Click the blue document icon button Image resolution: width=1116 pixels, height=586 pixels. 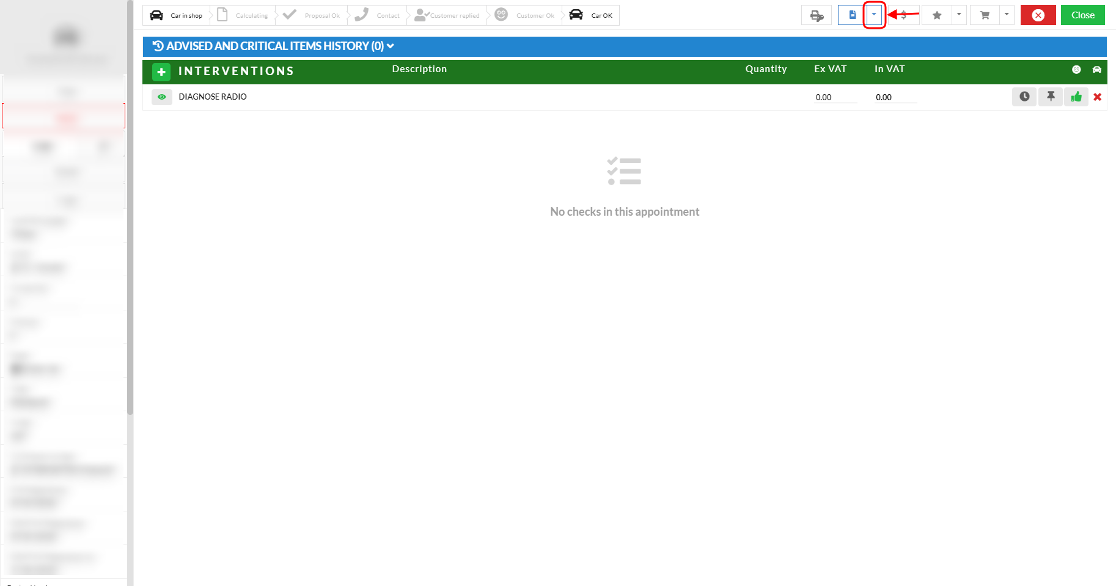pyautogui.click(x=853, y=15)
